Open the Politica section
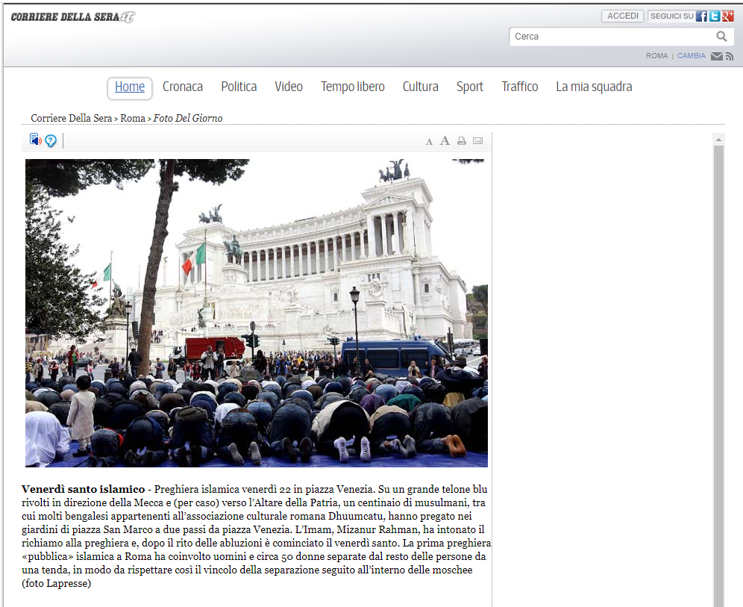 [239, 87]
